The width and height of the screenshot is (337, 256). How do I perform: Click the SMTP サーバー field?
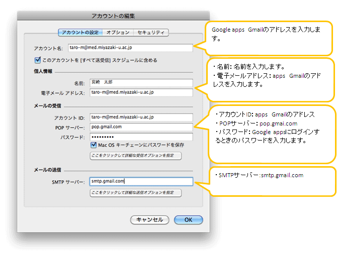pos(141,182)
